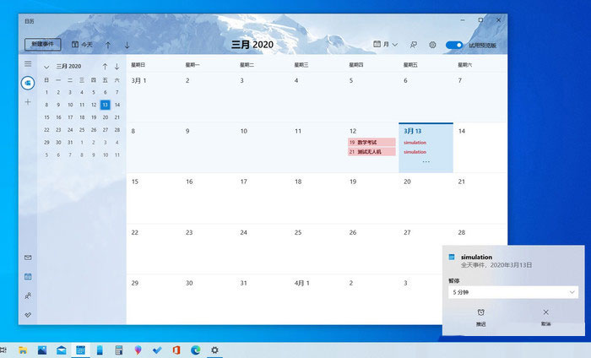This screenshot has height=358, width=591.
Task: Switch to Mail from the sidebar
Action: coord(28,258)
